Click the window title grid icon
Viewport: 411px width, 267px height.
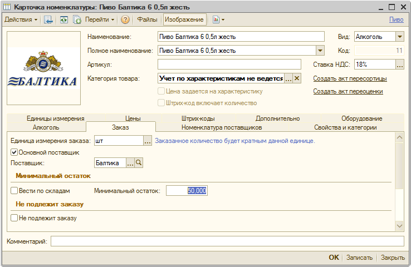[x=7, y=7]
